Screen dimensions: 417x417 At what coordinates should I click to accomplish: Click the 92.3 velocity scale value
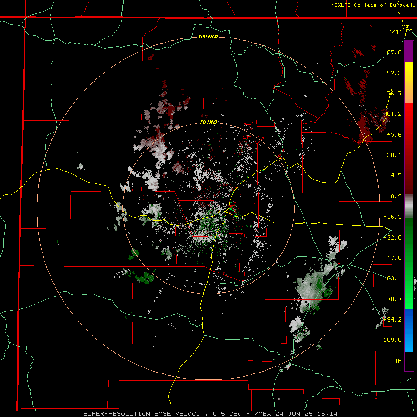click(x=394, y=73)
